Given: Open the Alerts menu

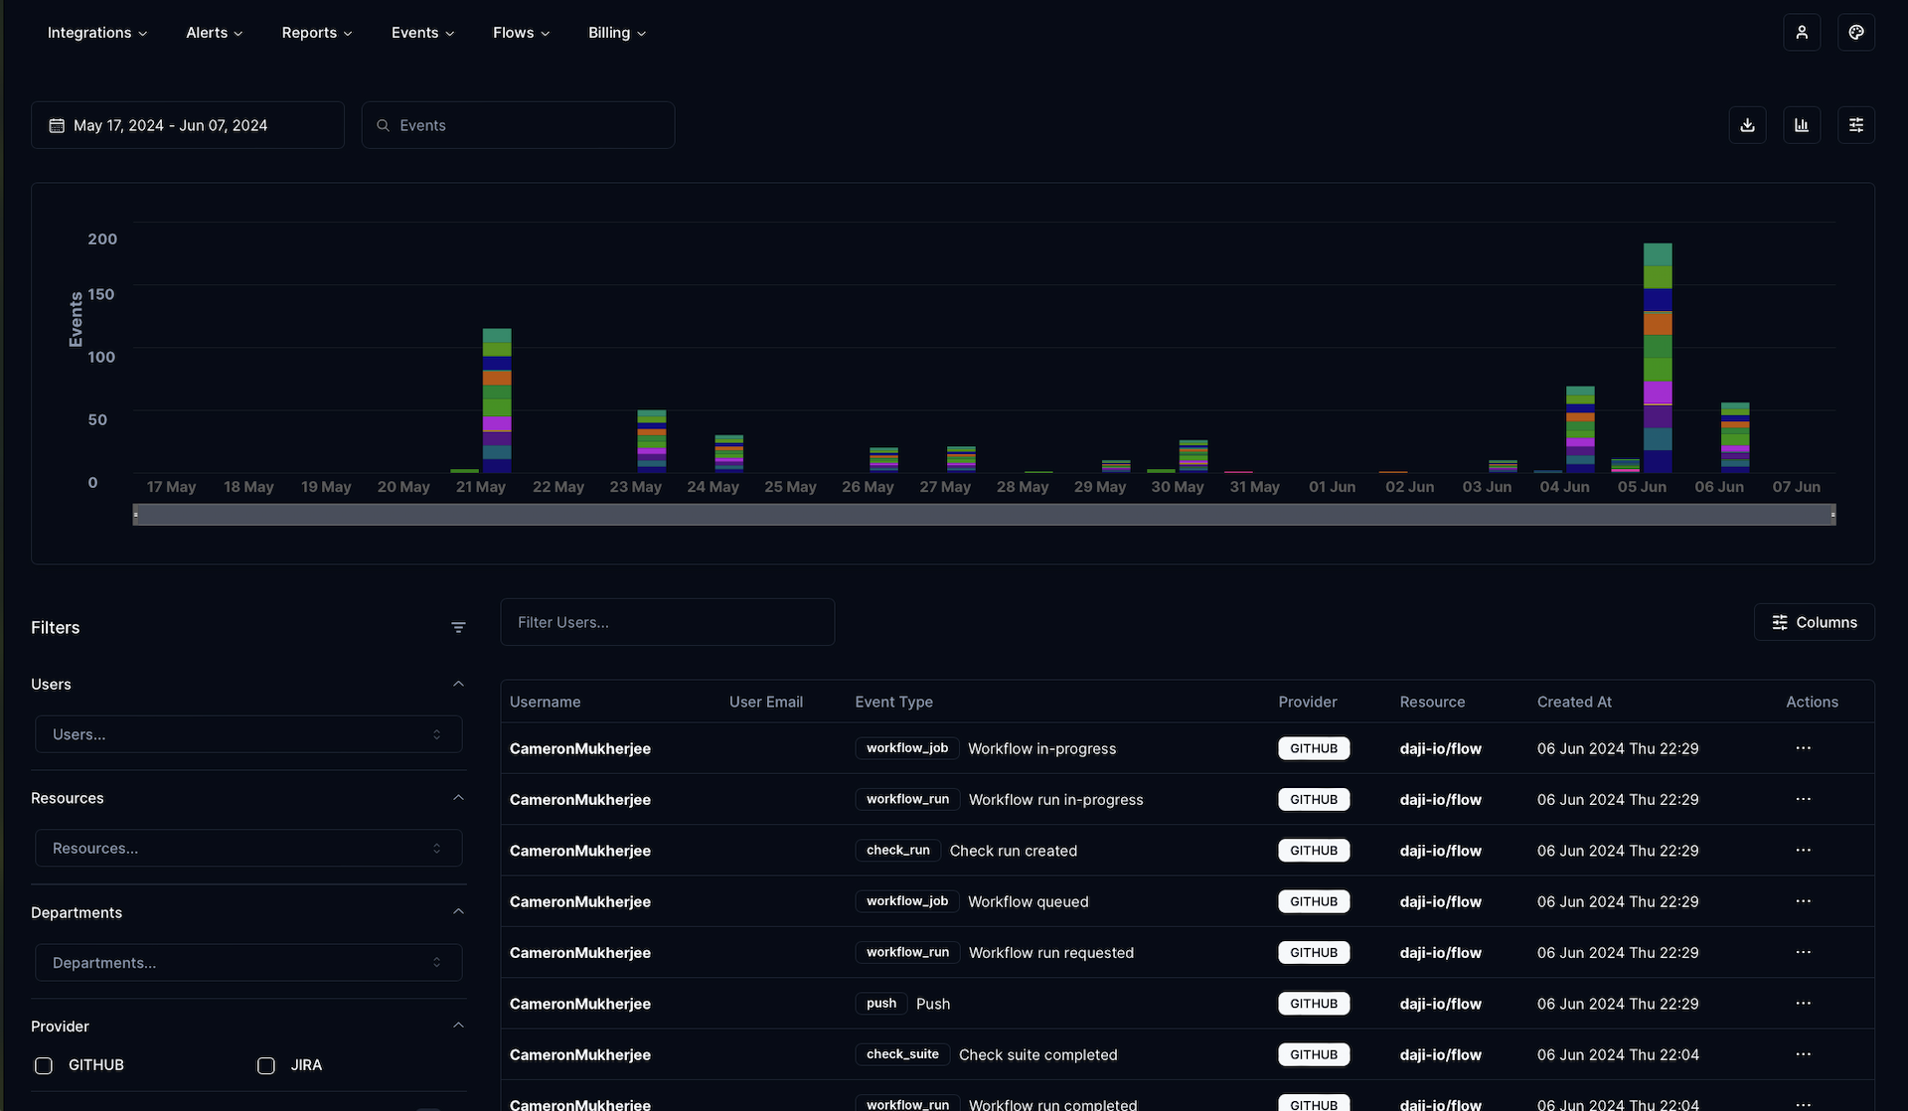Looking at the screenshot, I should coord(215,33).
